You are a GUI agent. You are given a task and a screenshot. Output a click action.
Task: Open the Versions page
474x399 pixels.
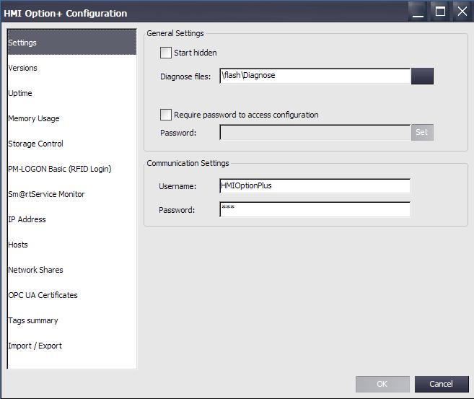click(x=72, y=68)
